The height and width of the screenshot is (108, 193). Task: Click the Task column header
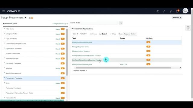point(74,38)
